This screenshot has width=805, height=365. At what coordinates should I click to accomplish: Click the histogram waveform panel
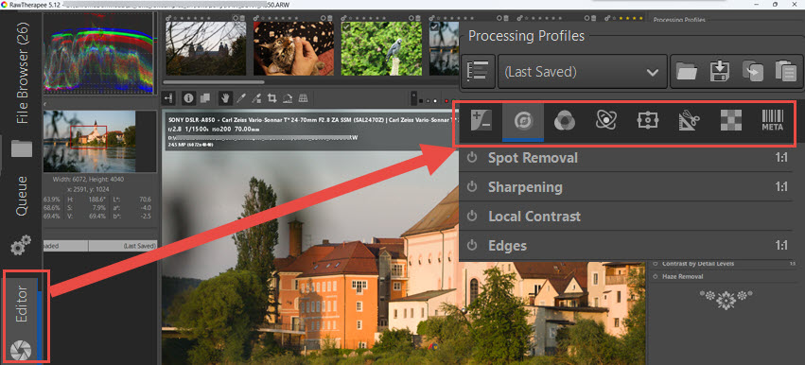pos(98,52)
